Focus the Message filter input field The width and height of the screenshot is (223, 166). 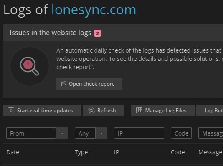click(x=211, y=133)
